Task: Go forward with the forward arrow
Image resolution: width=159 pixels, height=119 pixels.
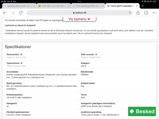Action: click(13, 13)
